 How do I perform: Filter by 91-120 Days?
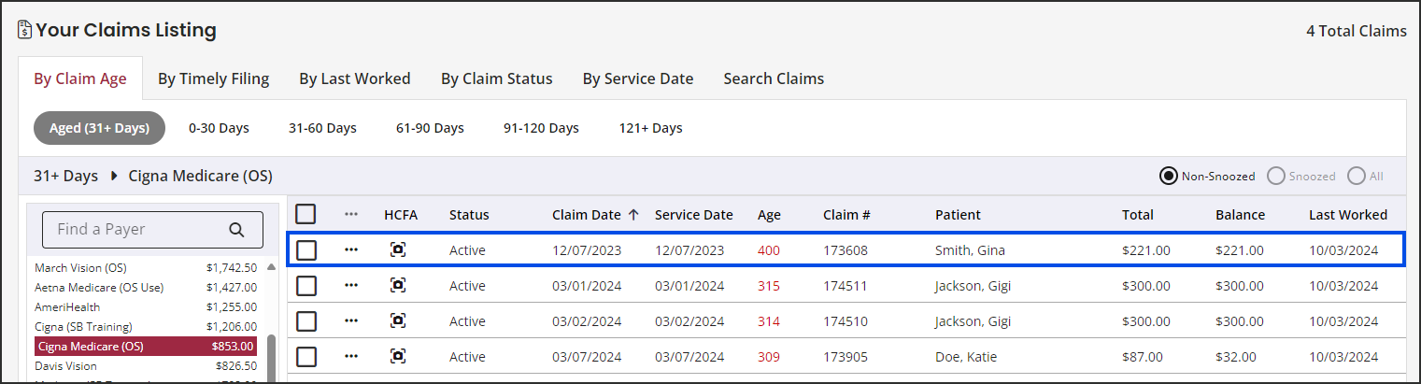541,128
